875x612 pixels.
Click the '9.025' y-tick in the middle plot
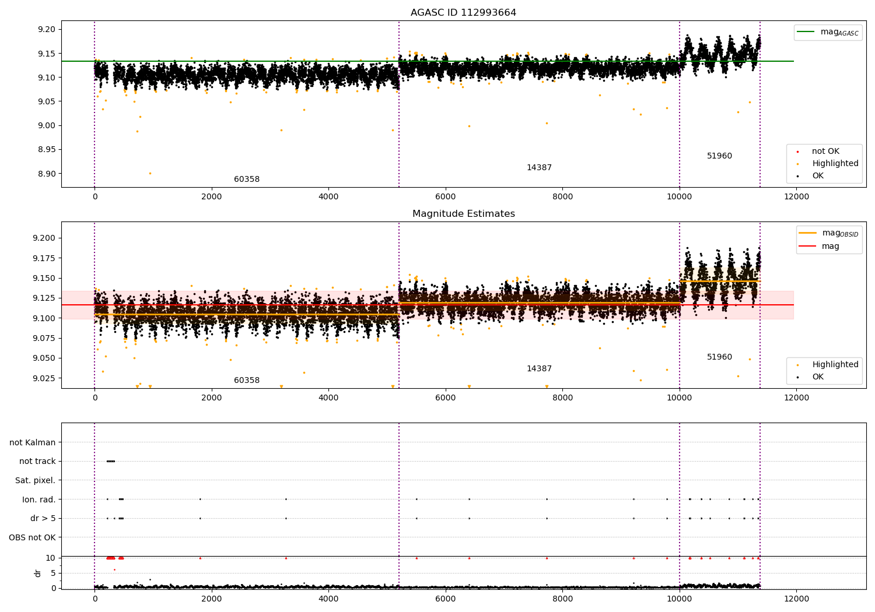[44, 379]
